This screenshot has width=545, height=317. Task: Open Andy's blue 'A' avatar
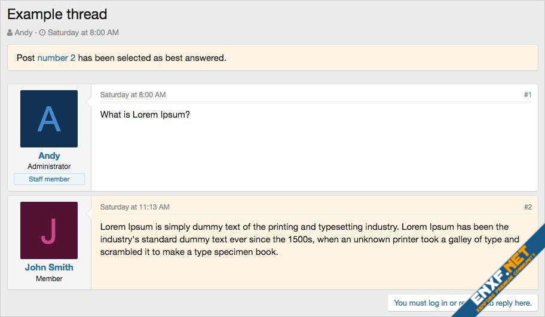pos(49,119)
